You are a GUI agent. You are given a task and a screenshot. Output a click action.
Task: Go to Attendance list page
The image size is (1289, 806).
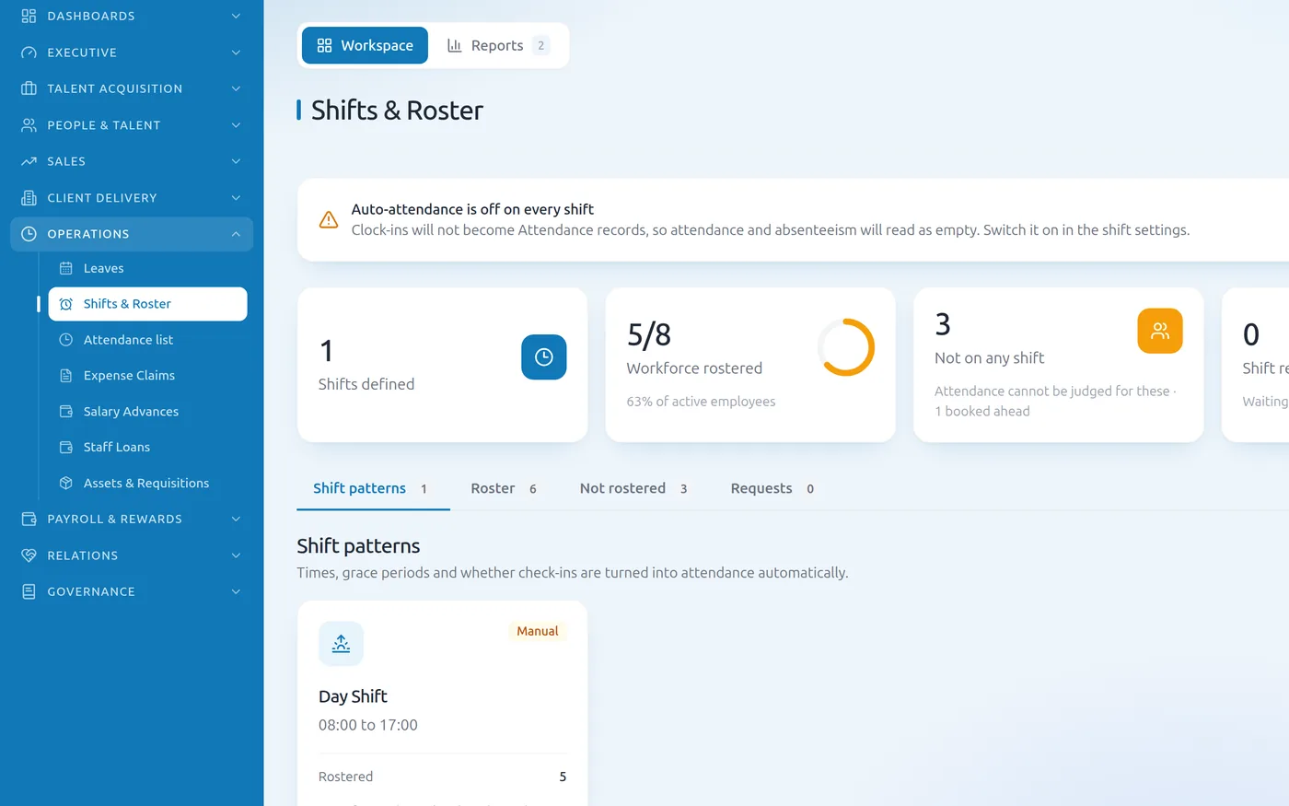point(147,340)
